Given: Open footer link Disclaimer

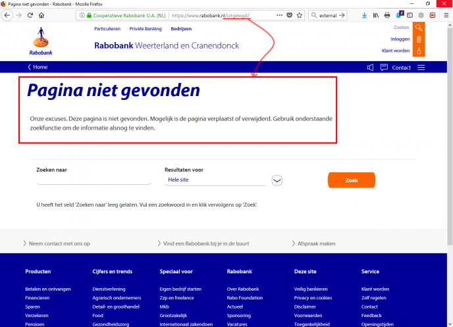Looking at the screenshot, I should tap(305, 307).
